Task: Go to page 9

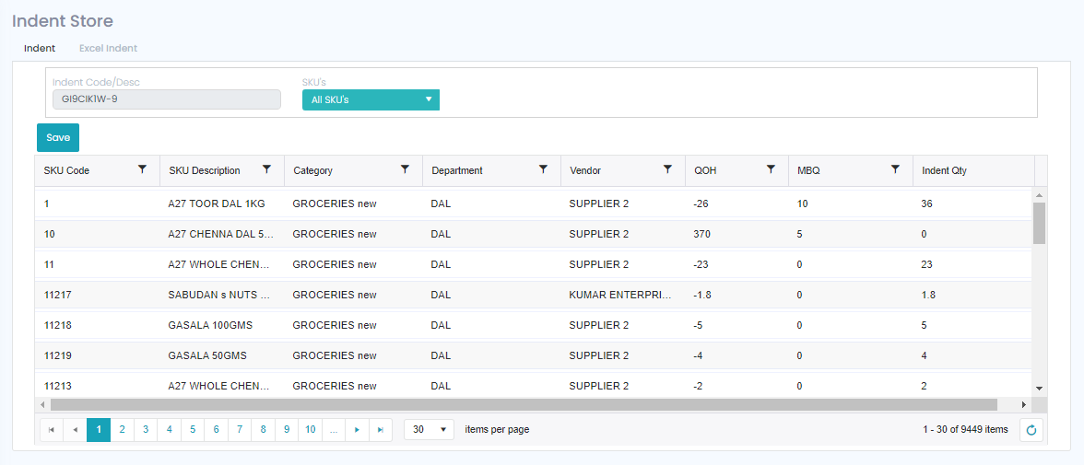Action: click(287, 430)
